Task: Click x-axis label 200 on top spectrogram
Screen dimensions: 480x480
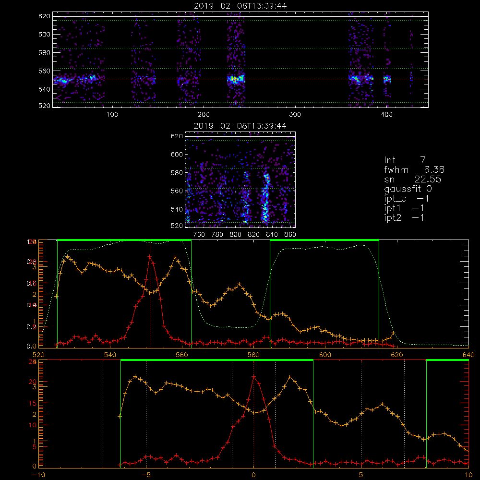Action: point(204,115)
